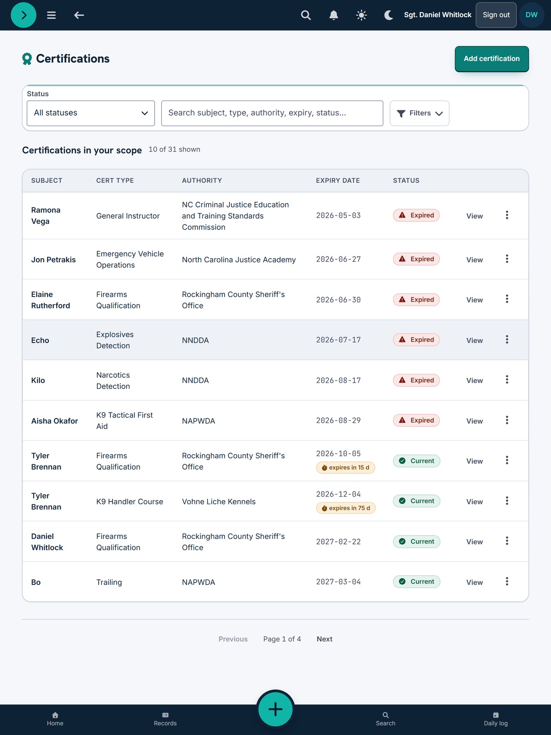Screen dimensions: 551x735
Task: Tap the floating plus add button
Action: [275, 709]
